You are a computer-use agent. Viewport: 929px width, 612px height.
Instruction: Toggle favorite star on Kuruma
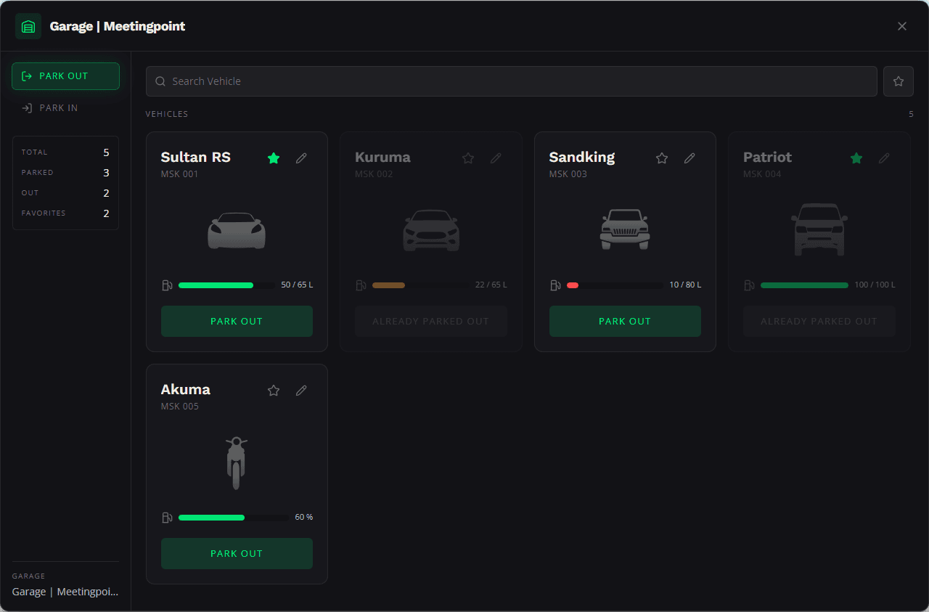(x=468, y=158)
